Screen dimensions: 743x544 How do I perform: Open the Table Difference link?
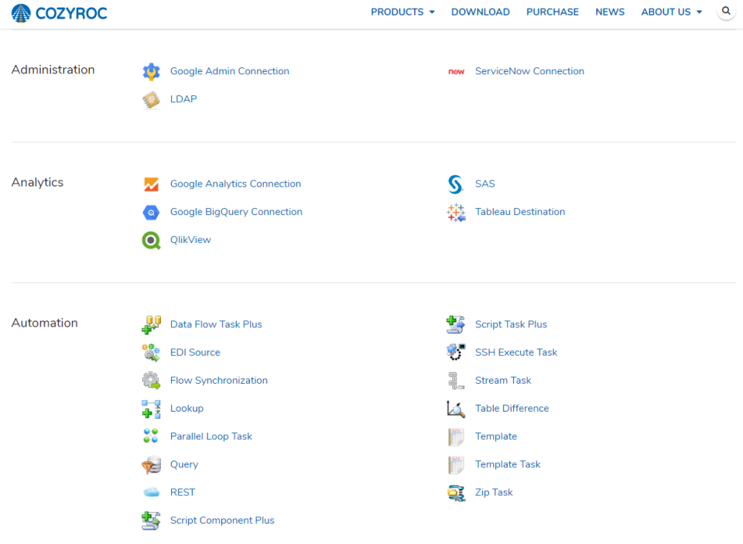click(x=512, y=409)
